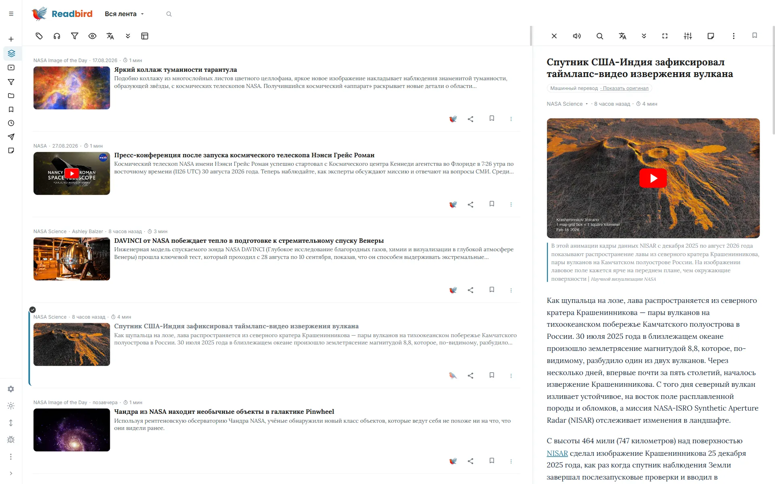This screenshot has height=484, width=775.
Task: Open more options for DAVINCI article
Action: point(511,290)
